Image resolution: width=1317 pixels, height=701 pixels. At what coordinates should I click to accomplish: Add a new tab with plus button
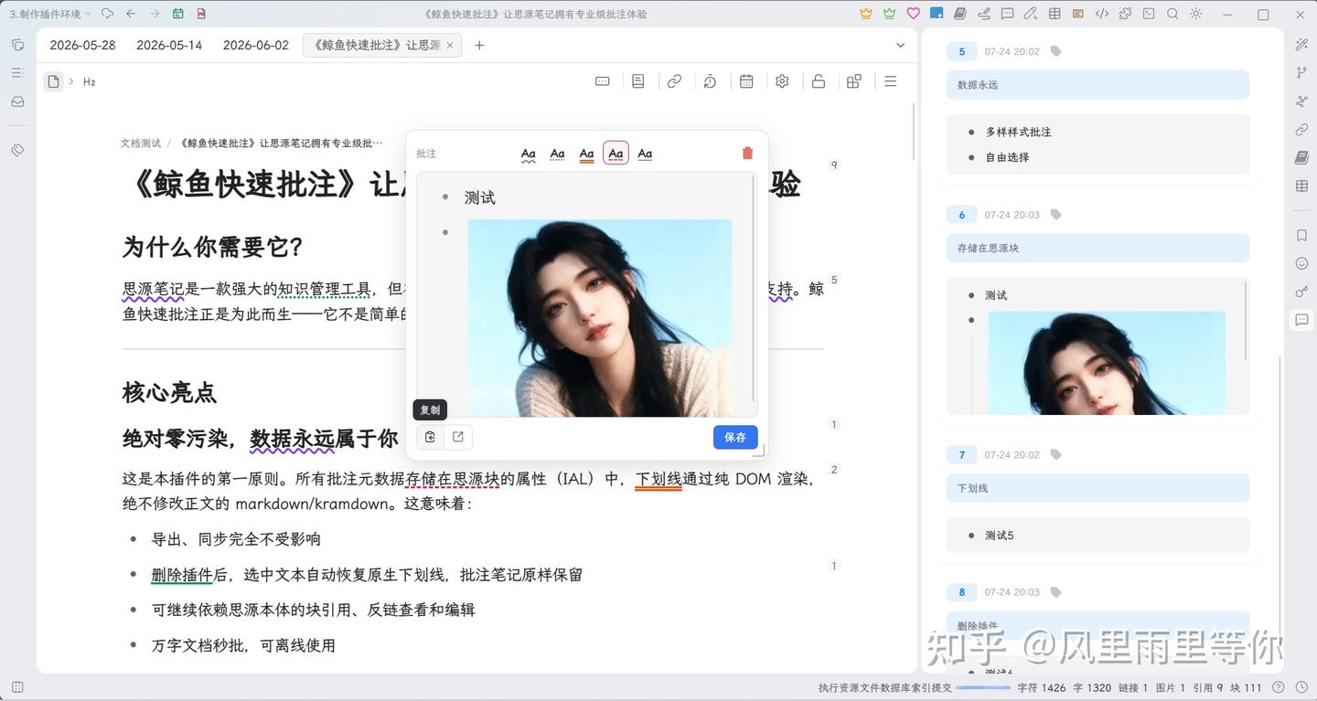(x=479, y=45)
